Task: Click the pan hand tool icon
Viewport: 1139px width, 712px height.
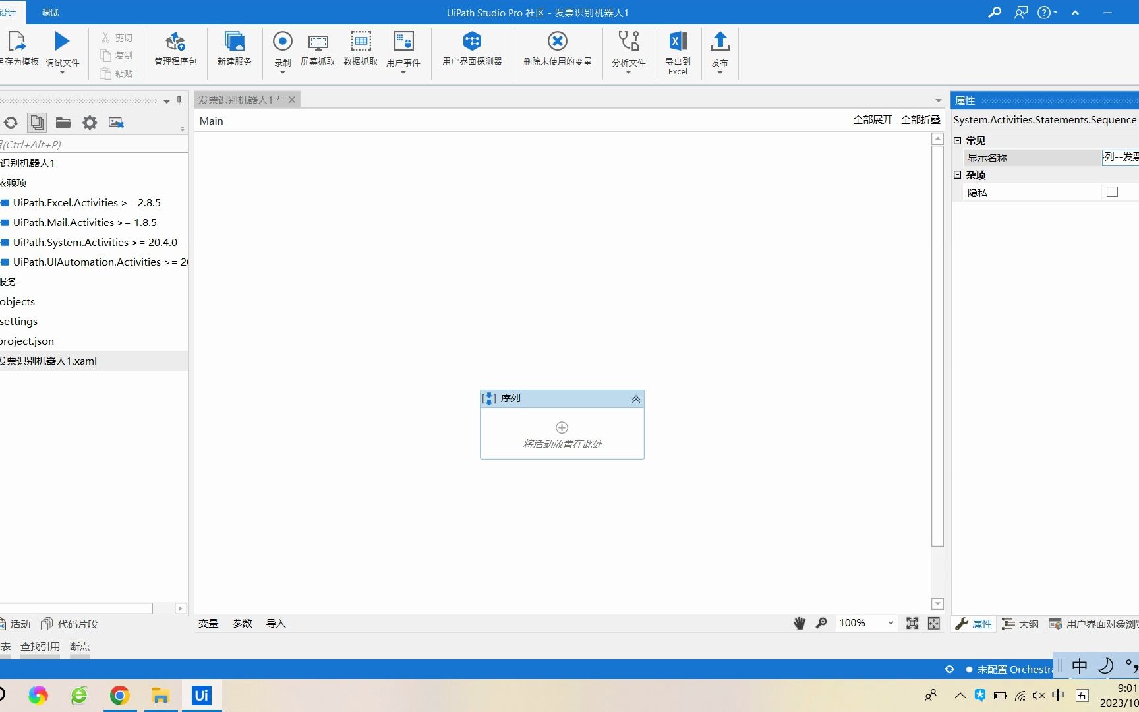Action: pos(800,623)
